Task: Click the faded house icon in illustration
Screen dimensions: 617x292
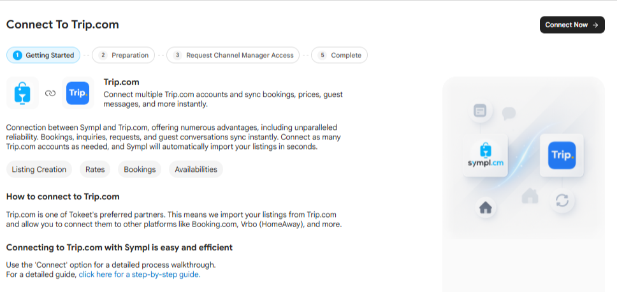Action: click(530, 195)
